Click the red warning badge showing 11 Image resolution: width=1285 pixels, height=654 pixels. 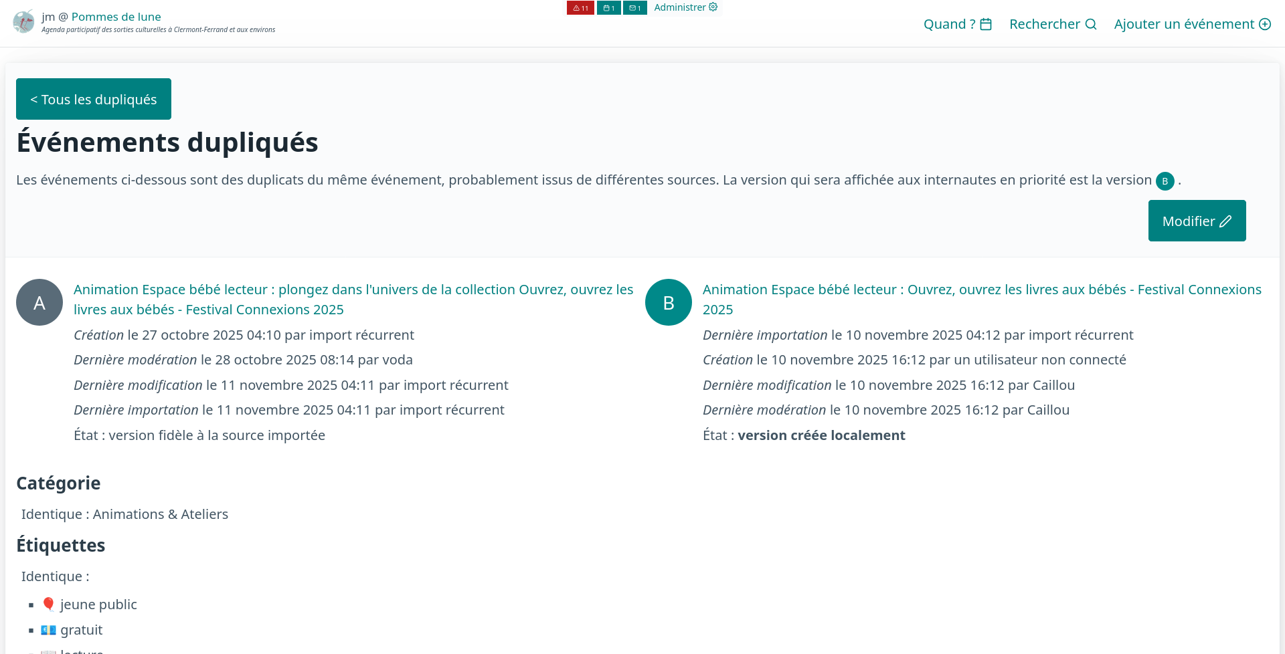tap(580, 8)
